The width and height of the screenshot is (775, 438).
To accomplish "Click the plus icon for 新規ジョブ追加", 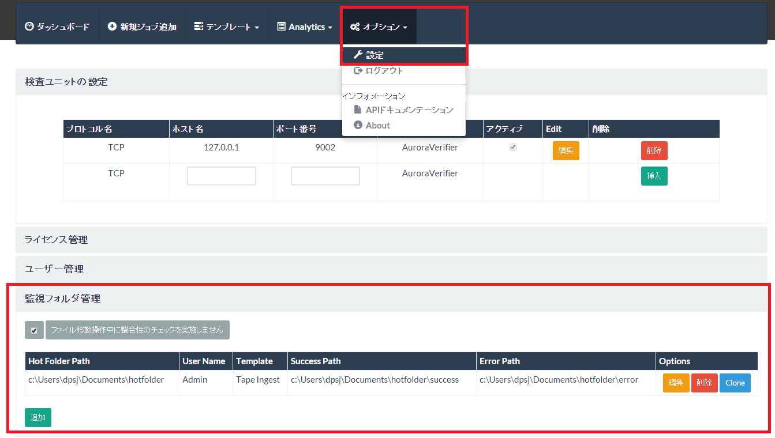I will point(112,27).
